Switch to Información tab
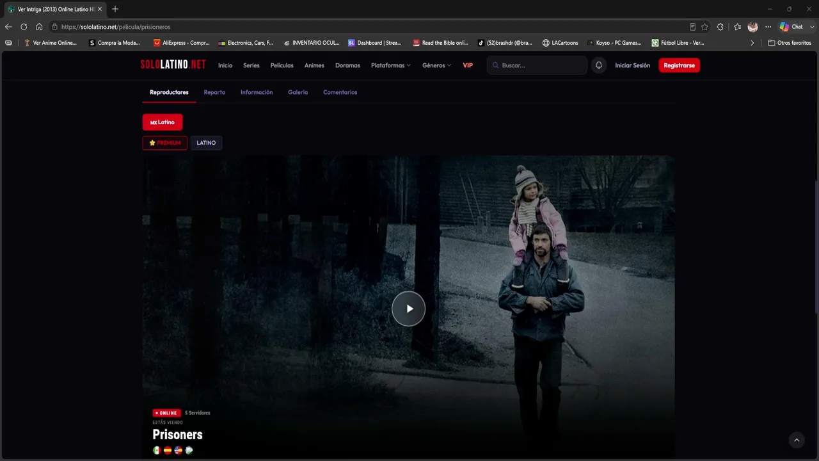The image size is (819, 461). coord(257,92)
